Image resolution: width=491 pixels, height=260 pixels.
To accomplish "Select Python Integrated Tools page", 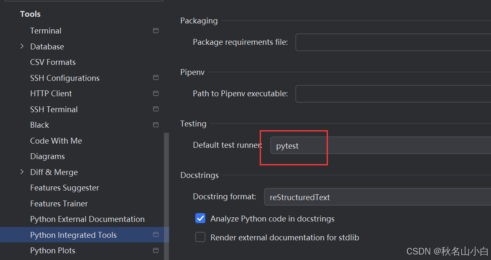I will tap(73, 234).
